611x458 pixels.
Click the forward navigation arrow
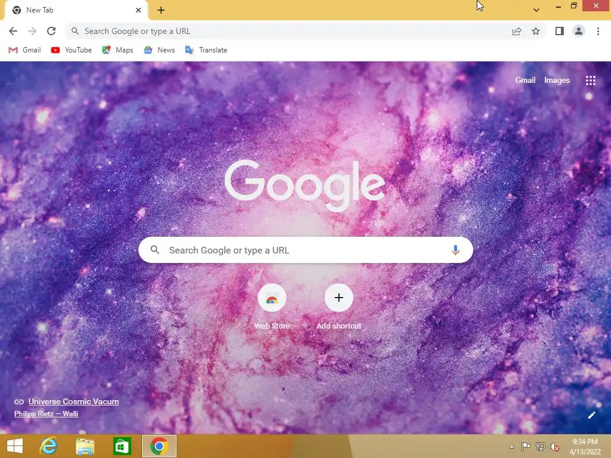coord(32,31)
